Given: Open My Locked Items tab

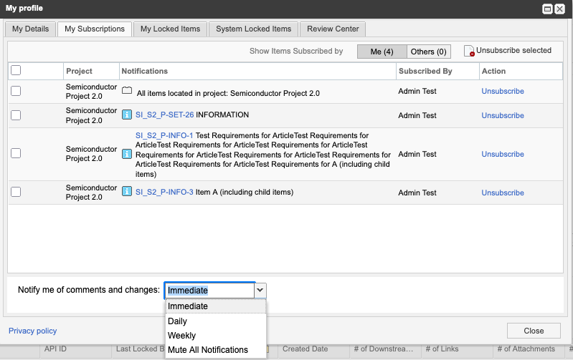Looking at the screenshot, I should (170, 29).
